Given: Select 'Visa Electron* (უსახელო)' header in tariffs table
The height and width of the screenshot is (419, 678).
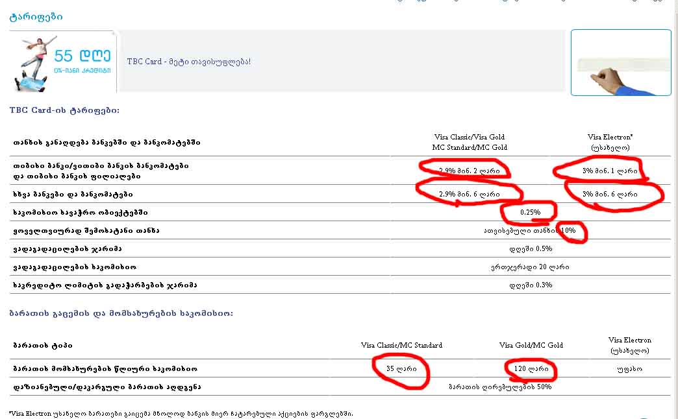Looking at the screenshot, I should coord(610,142).
